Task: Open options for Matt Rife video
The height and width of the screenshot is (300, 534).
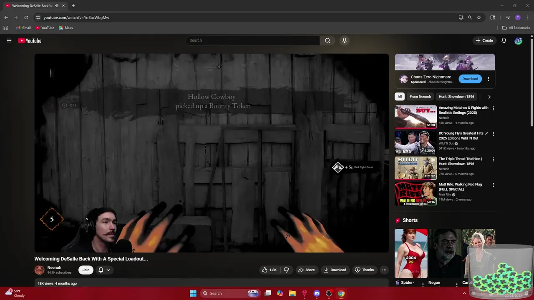Action: click(x=493, y=185)
